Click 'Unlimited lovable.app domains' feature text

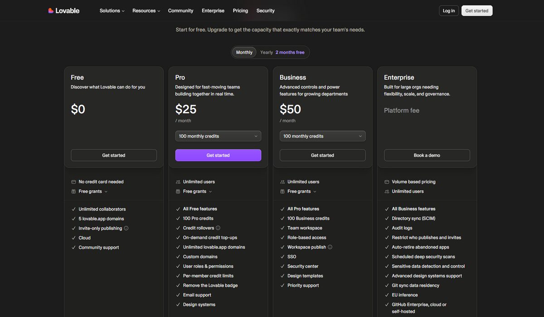[x=214, y=247]
